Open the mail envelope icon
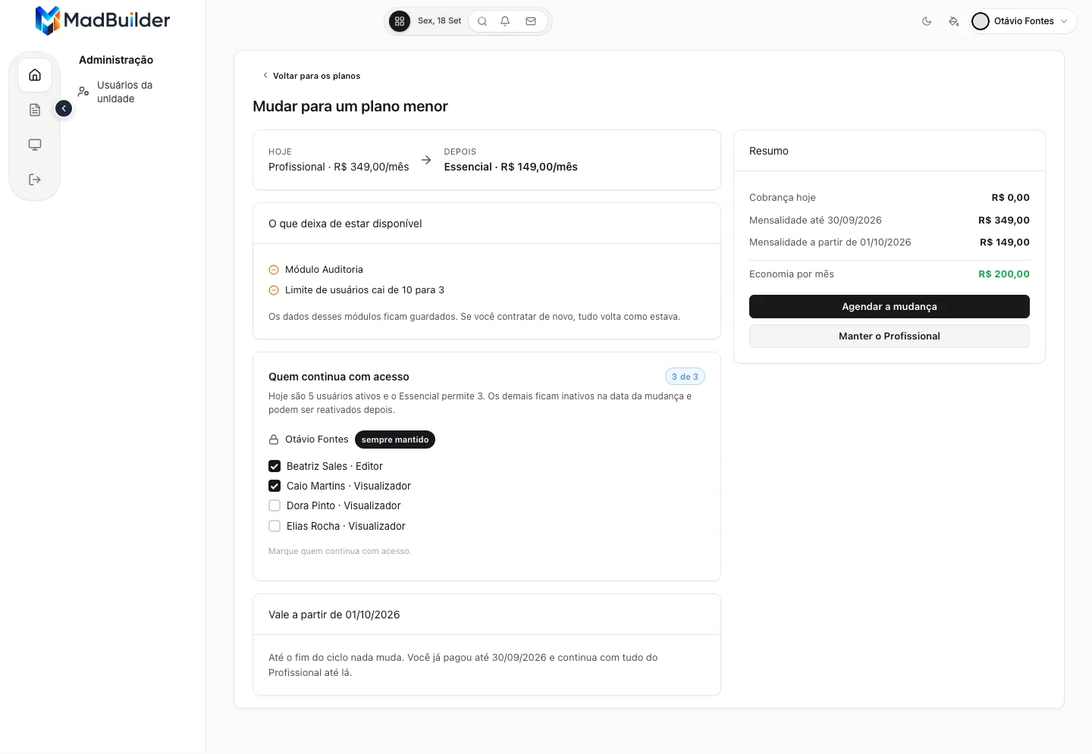 point(531,21)
